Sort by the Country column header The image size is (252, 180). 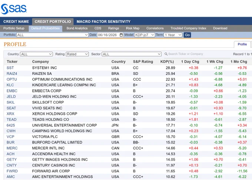click(119, 61)
